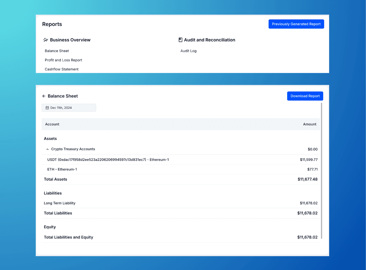Click the Account column header

[52, 124]
